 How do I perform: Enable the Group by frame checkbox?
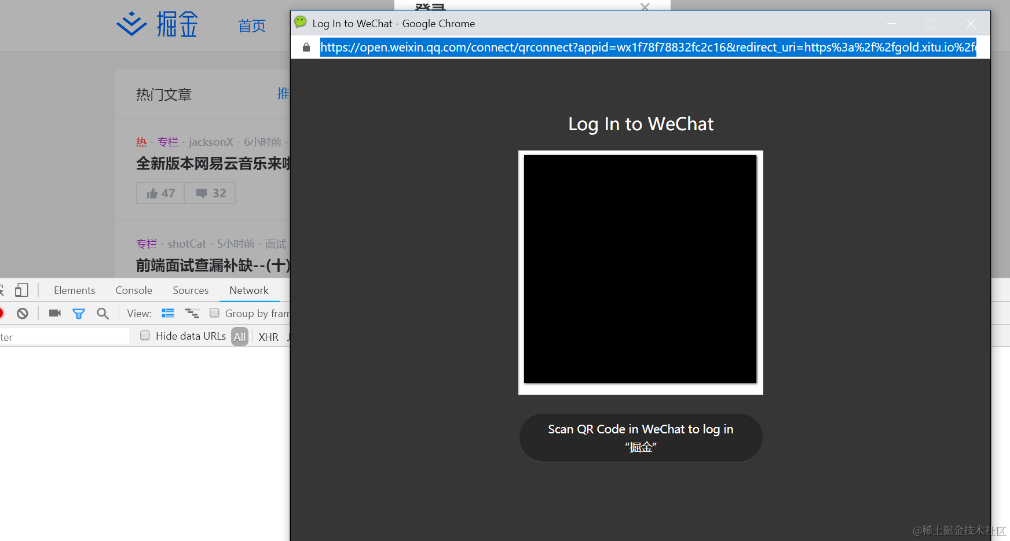click(x=215, y=313)
